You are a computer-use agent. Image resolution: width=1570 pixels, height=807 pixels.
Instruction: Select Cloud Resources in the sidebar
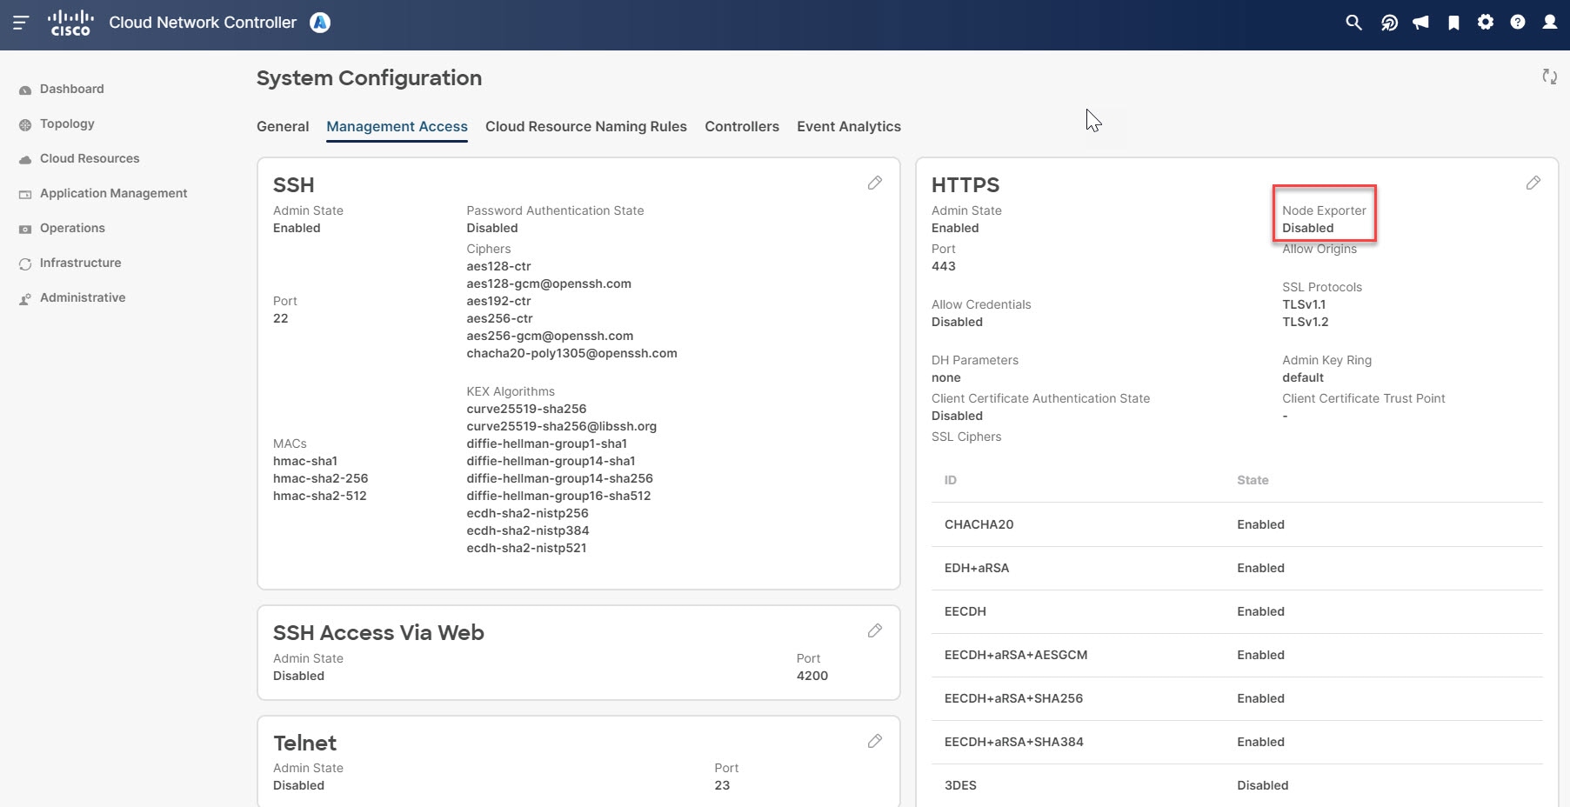click(89, 158)
